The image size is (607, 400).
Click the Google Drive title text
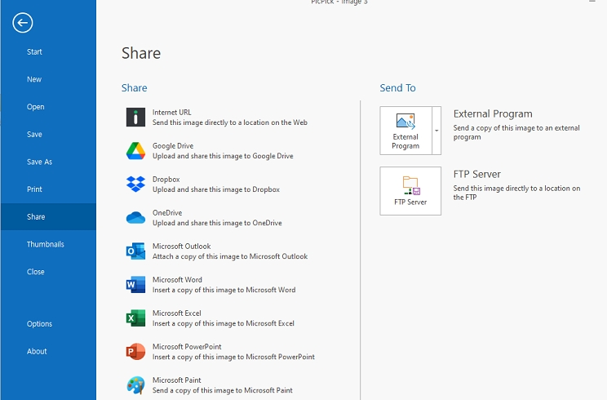173,146
